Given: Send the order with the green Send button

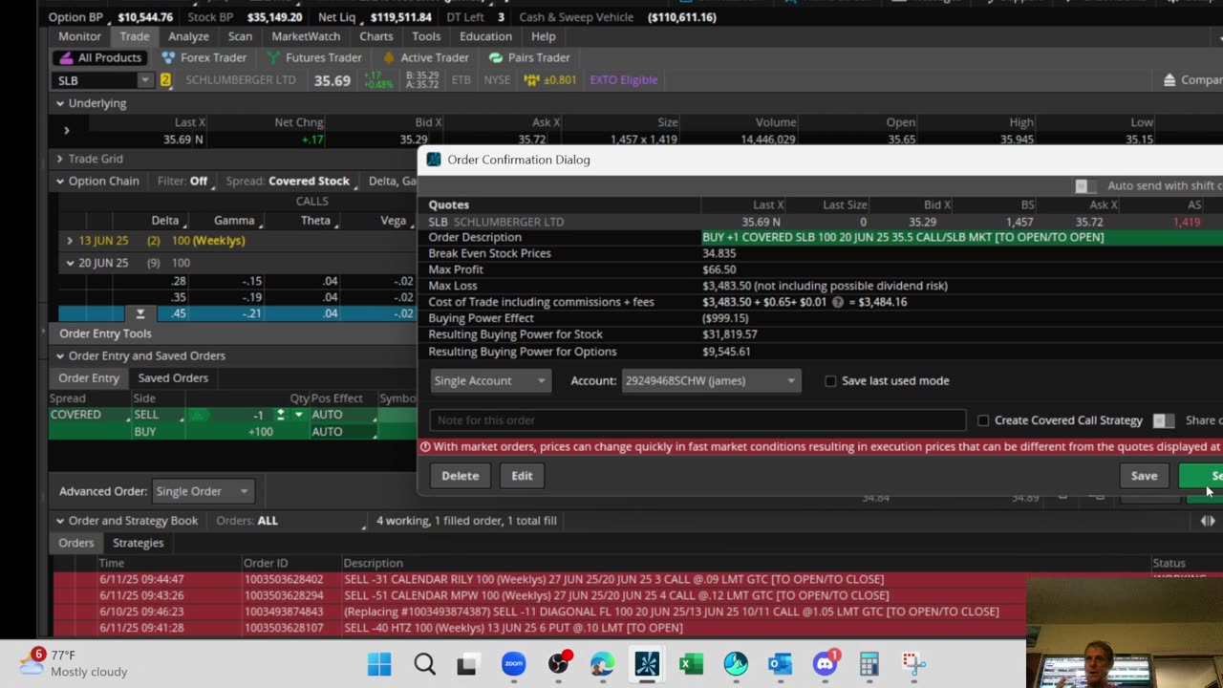Looking at the screenshot, I should pos(1202,476).
